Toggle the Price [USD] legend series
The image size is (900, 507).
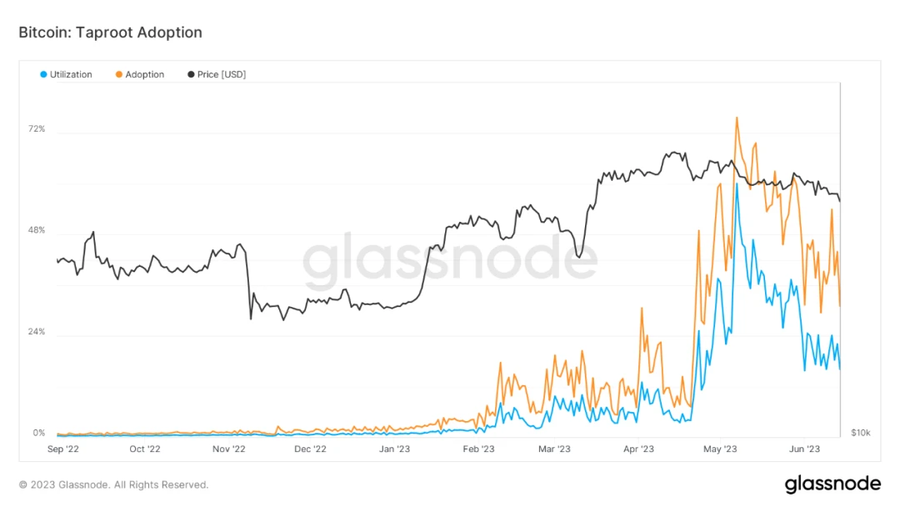click(217, 75)
